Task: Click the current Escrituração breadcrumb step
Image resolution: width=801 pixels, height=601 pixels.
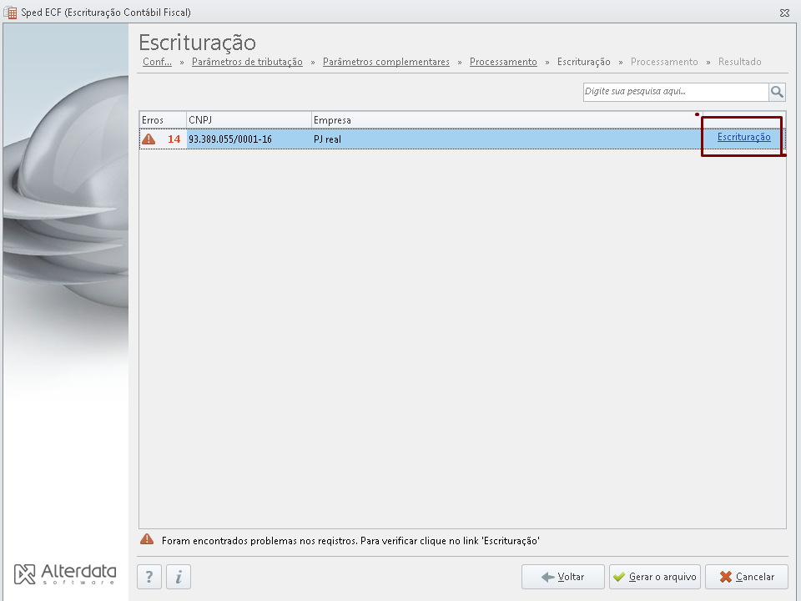Action: (x=584, y=62)
